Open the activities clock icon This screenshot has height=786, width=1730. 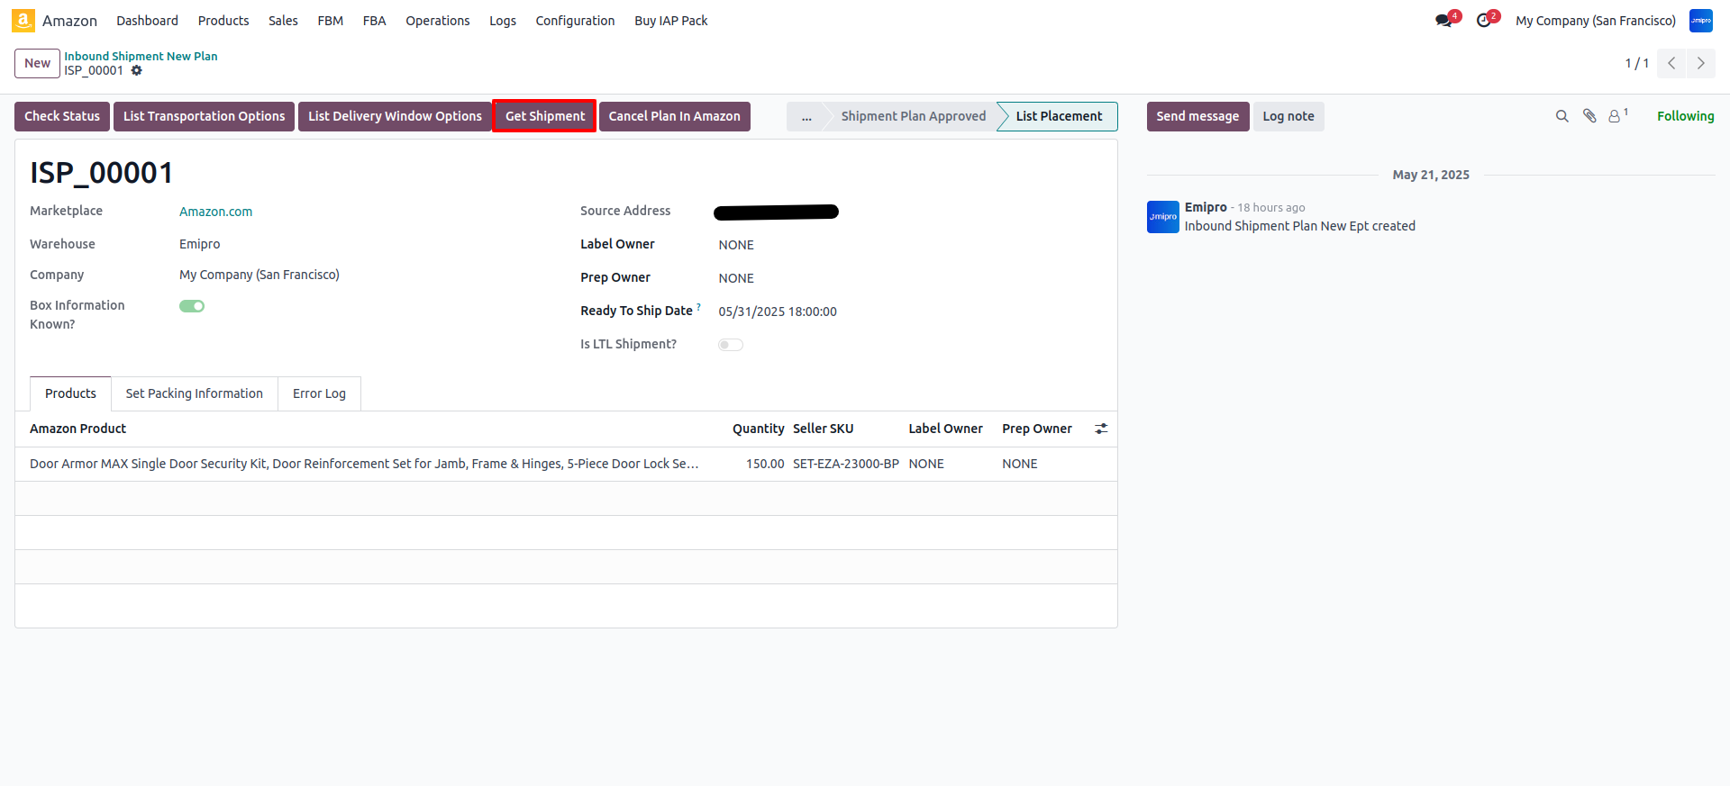coord(1484,21)
